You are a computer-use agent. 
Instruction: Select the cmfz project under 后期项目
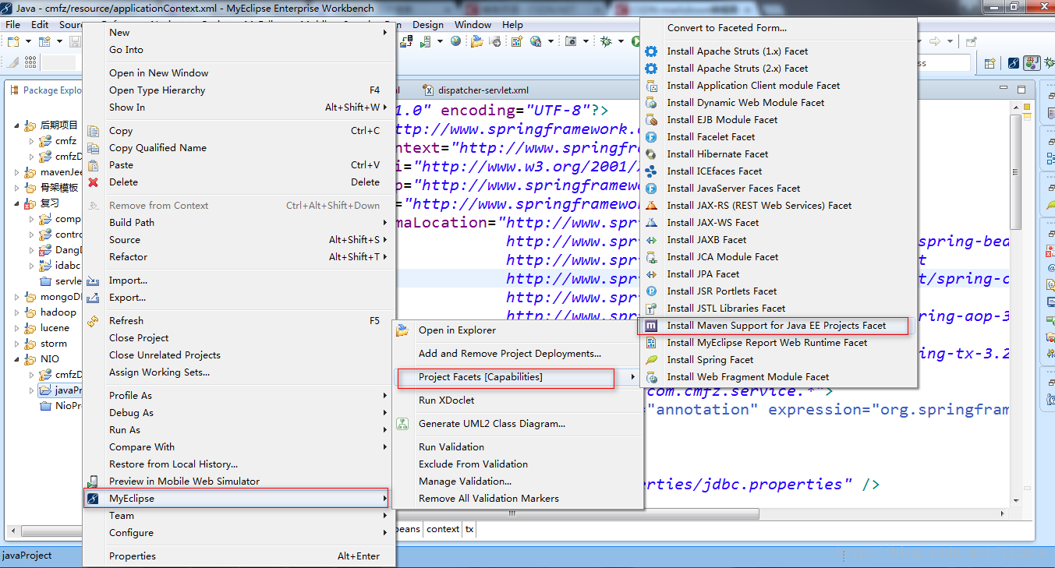click(x=65, y=141)
